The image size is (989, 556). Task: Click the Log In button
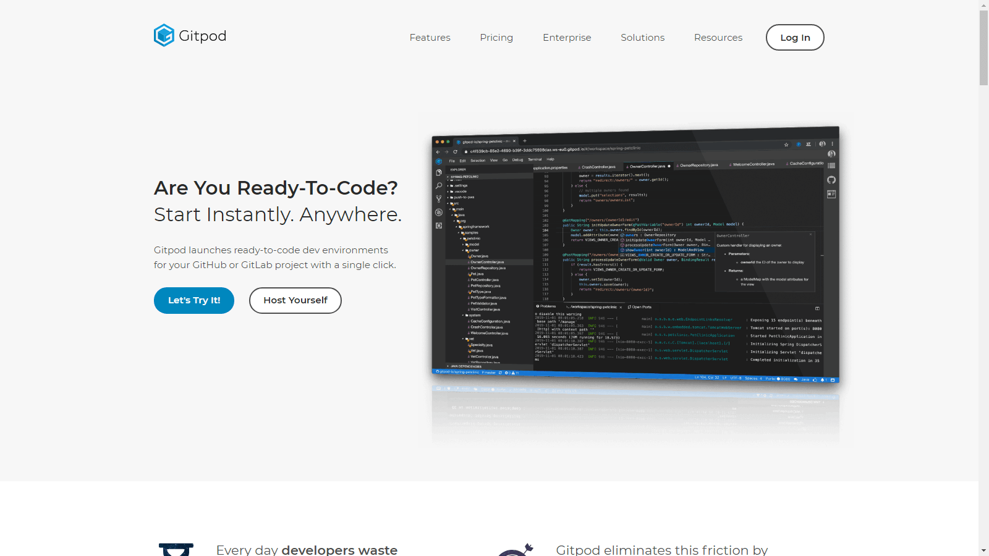[x=794, y=38]
